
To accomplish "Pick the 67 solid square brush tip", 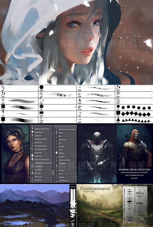I will [x=3, y=119].
